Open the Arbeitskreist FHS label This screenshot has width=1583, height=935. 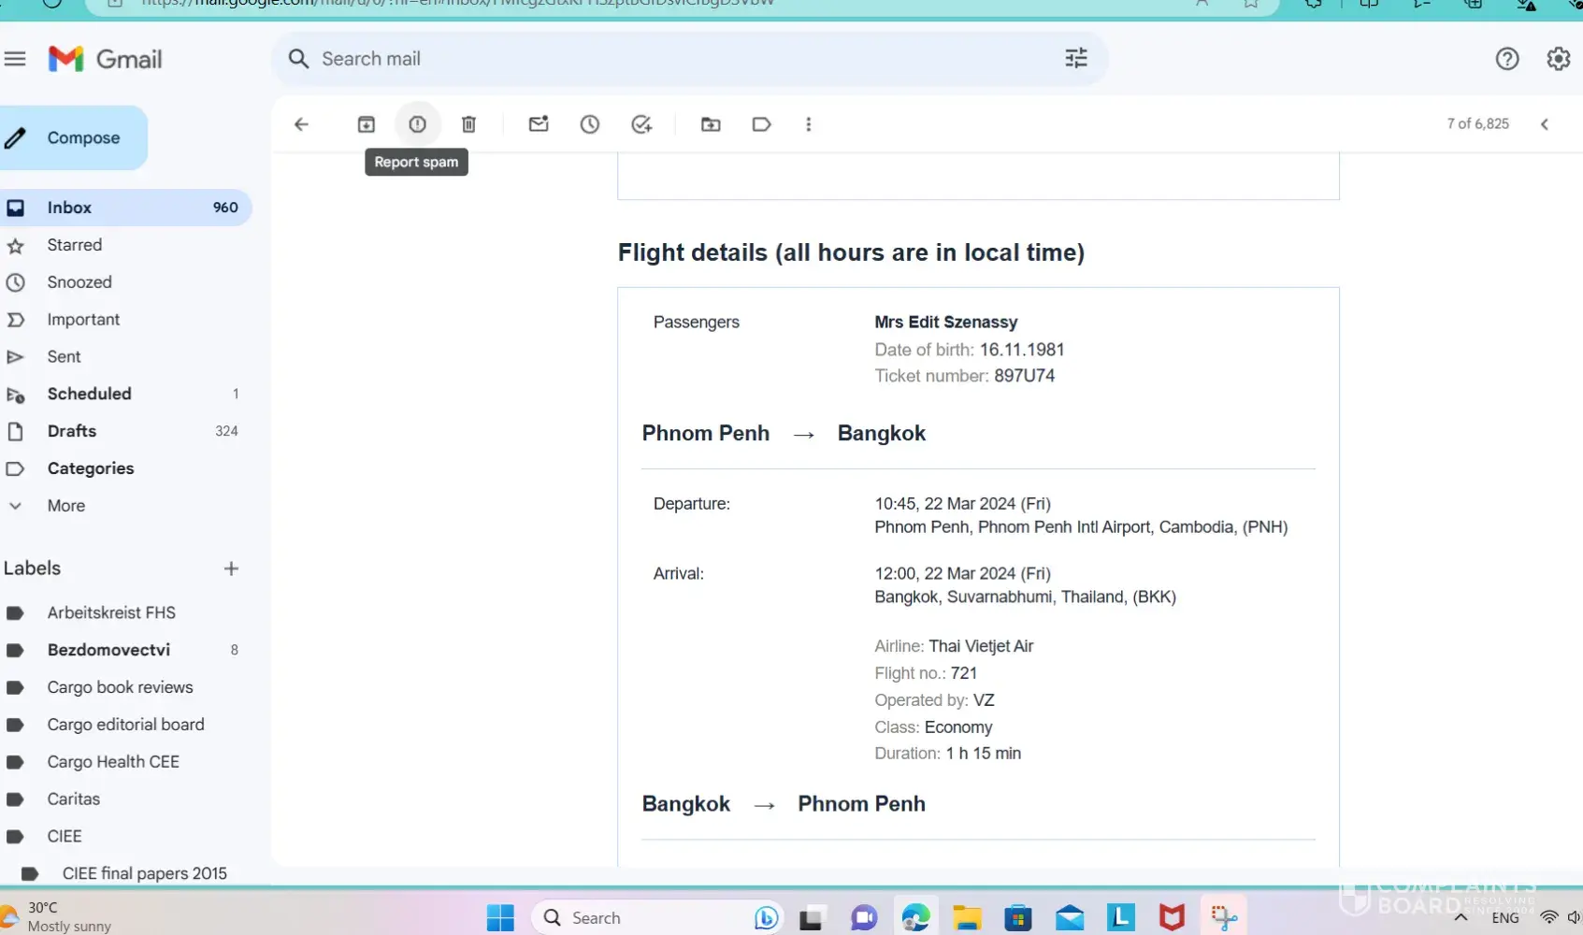(x=124, y=612)
